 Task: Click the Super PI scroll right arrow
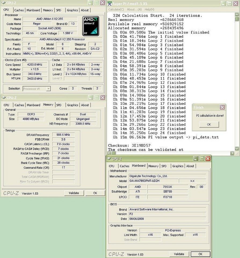coord(232,153)
